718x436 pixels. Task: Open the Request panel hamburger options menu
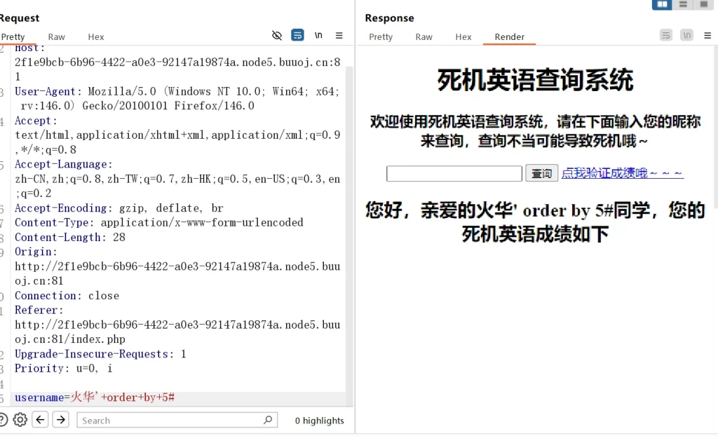point(339,35)
